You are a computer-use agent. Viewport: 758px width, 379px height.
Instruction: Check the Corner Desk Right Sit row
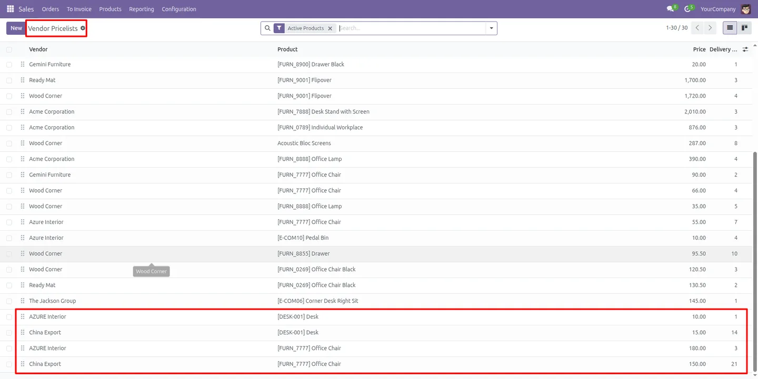pos(9,301)
